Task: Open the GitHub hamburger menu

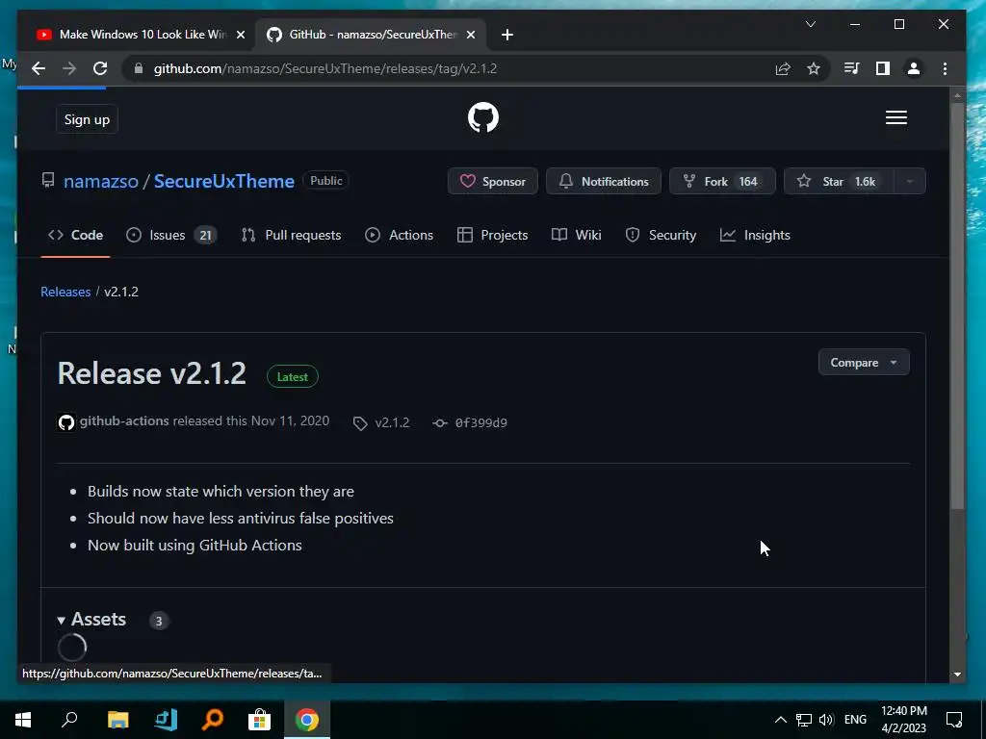Action: (x=896, y=117)
